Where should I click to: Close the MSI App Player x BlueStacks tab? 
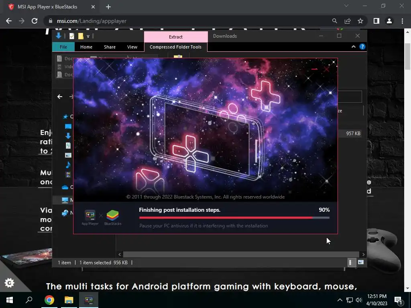[93, 7]
